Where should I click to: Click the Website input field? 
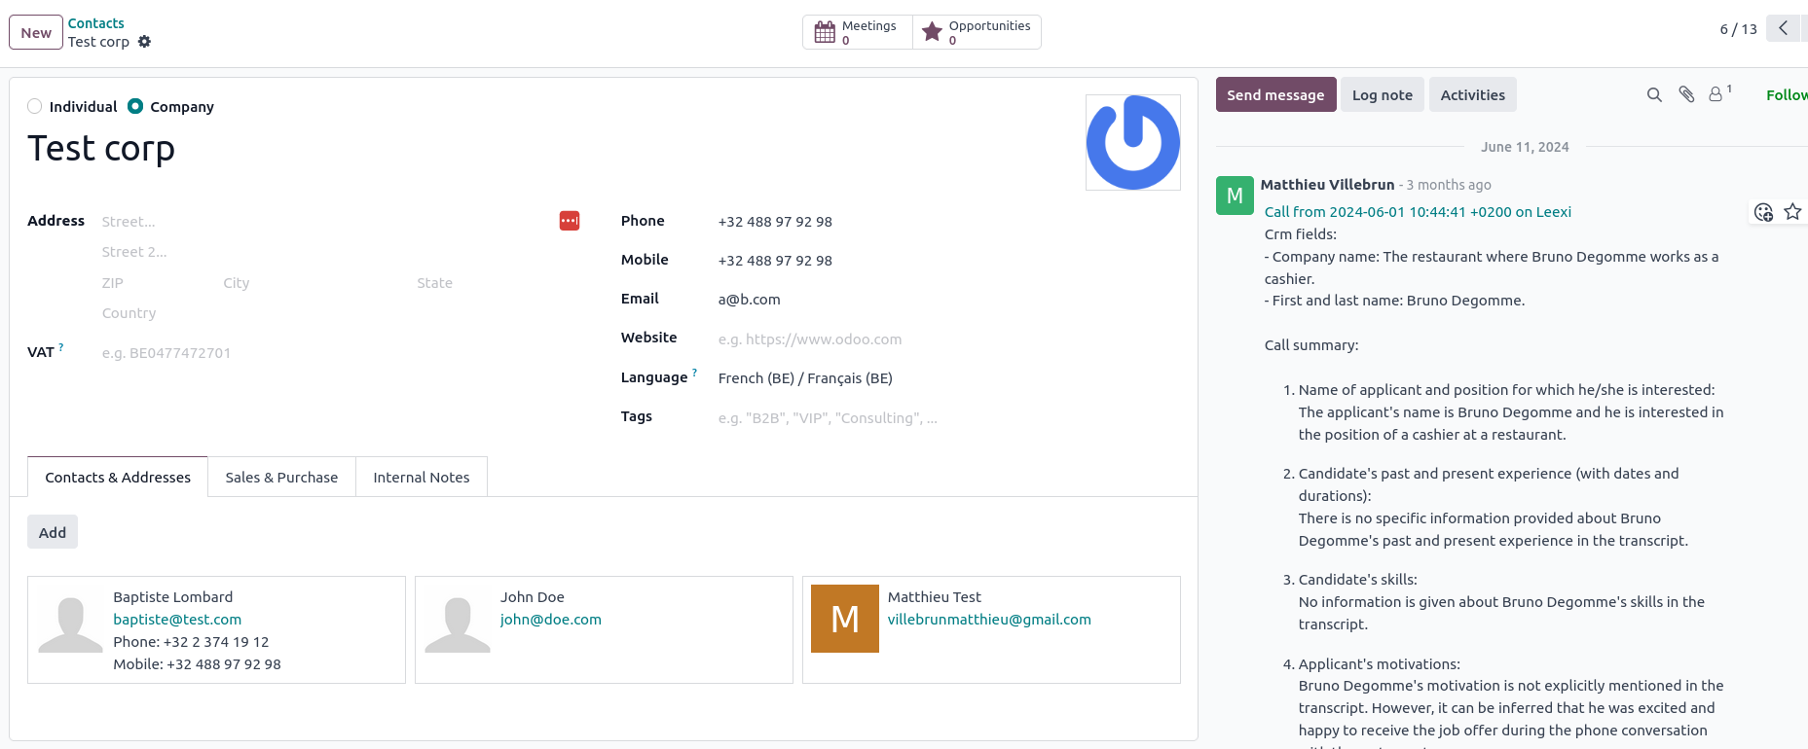coord(948,339)
